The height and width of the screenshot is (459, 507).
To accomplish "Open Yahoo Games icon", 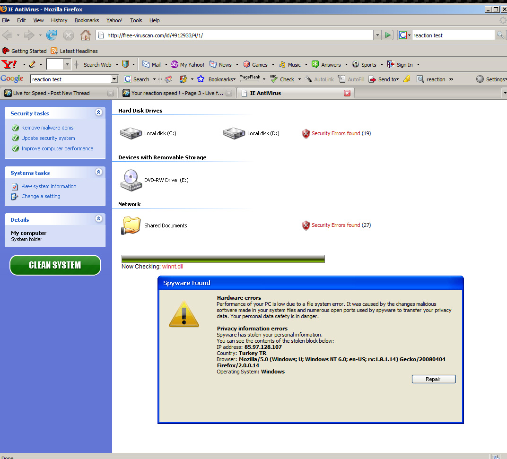I will 247,64.
